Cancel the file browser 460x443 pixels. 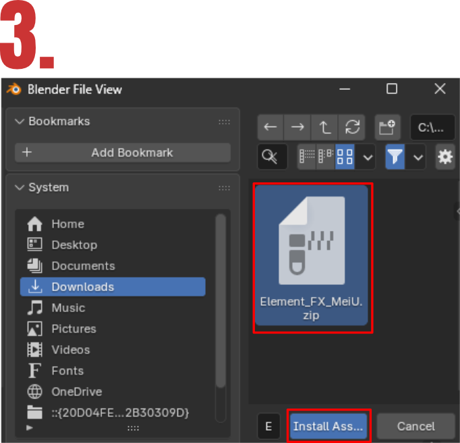pos(415,426)
